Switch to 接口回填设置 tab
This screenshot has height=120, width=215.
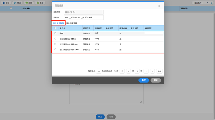coord(72,23)
